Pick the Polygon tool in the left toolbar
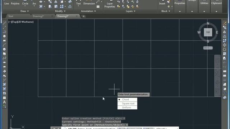Image resolution: width=230 pixels, height=129 pixels. coord(4,36)
